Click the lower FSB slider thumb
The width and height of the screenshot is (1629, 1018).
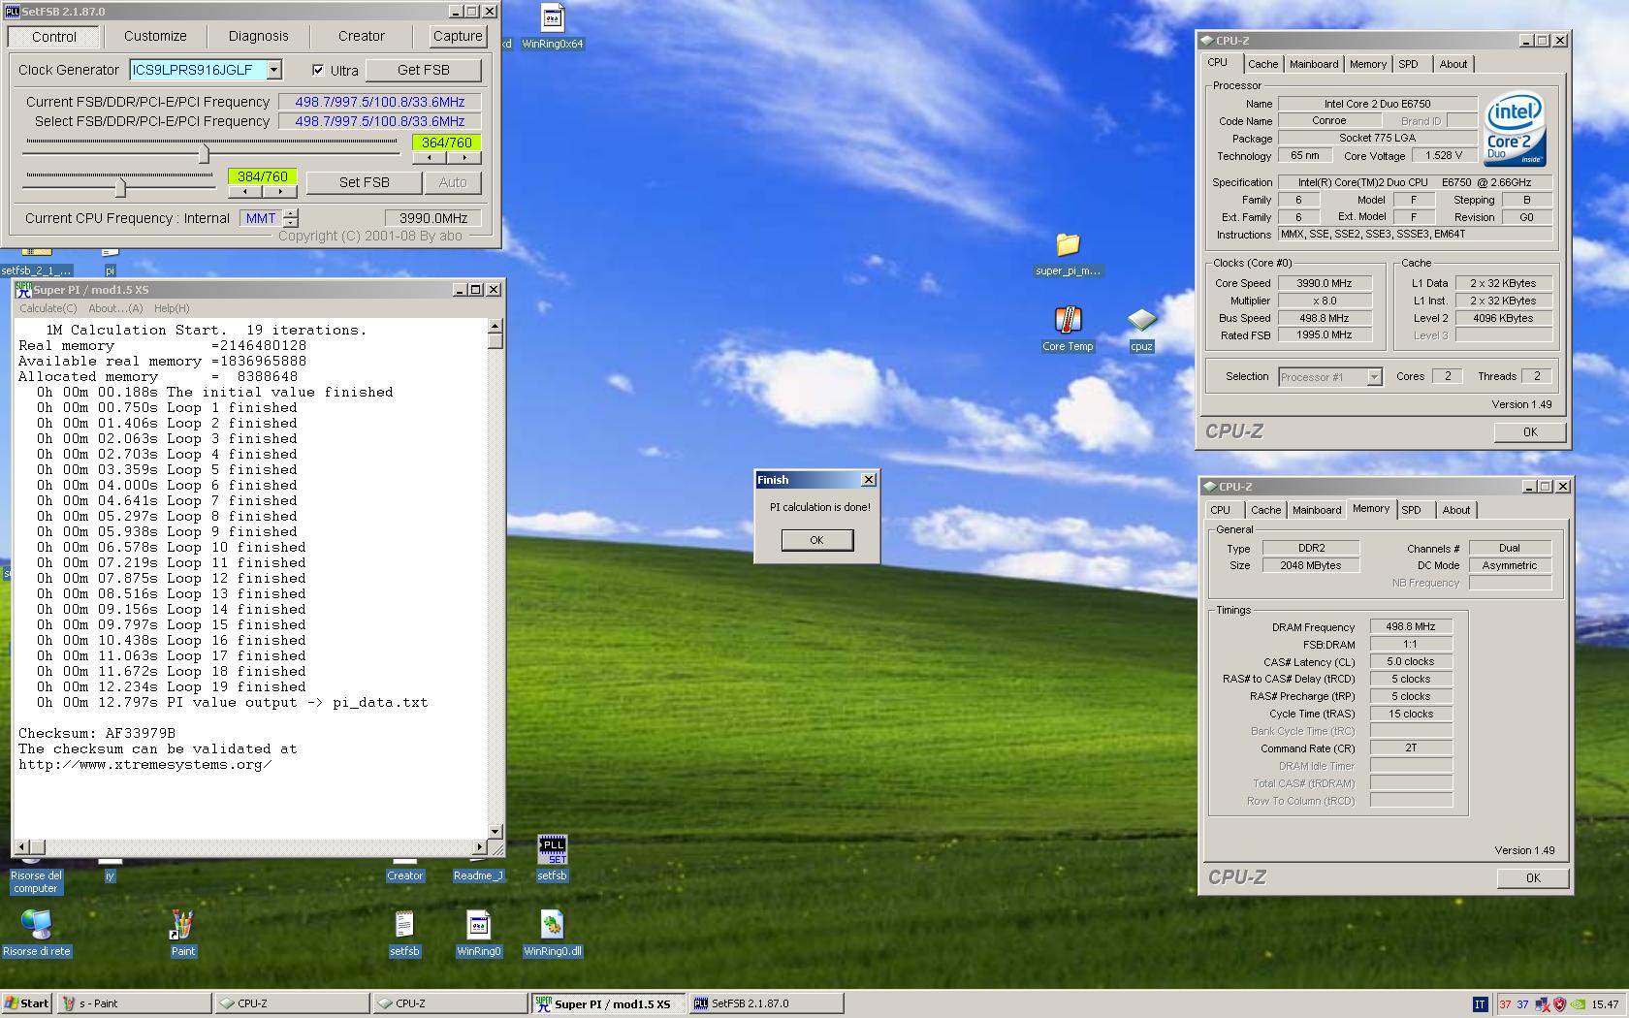[x=120, y=186]
